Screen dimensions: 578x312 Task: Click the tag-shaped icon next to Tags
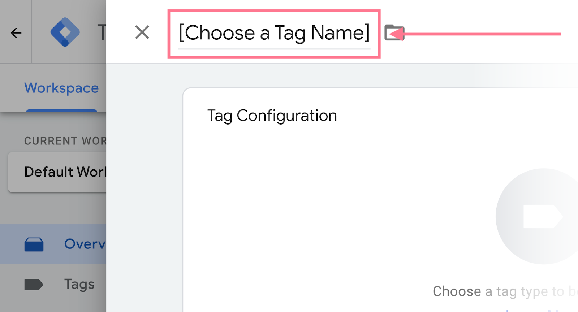click(x=34, y=285)
